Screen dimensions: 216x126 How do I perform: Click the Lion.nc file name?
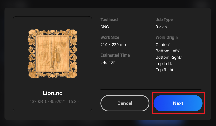tap(52, 93)
